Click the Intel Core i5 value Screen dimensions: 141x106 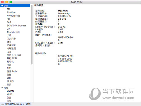[x=64, y=16]
